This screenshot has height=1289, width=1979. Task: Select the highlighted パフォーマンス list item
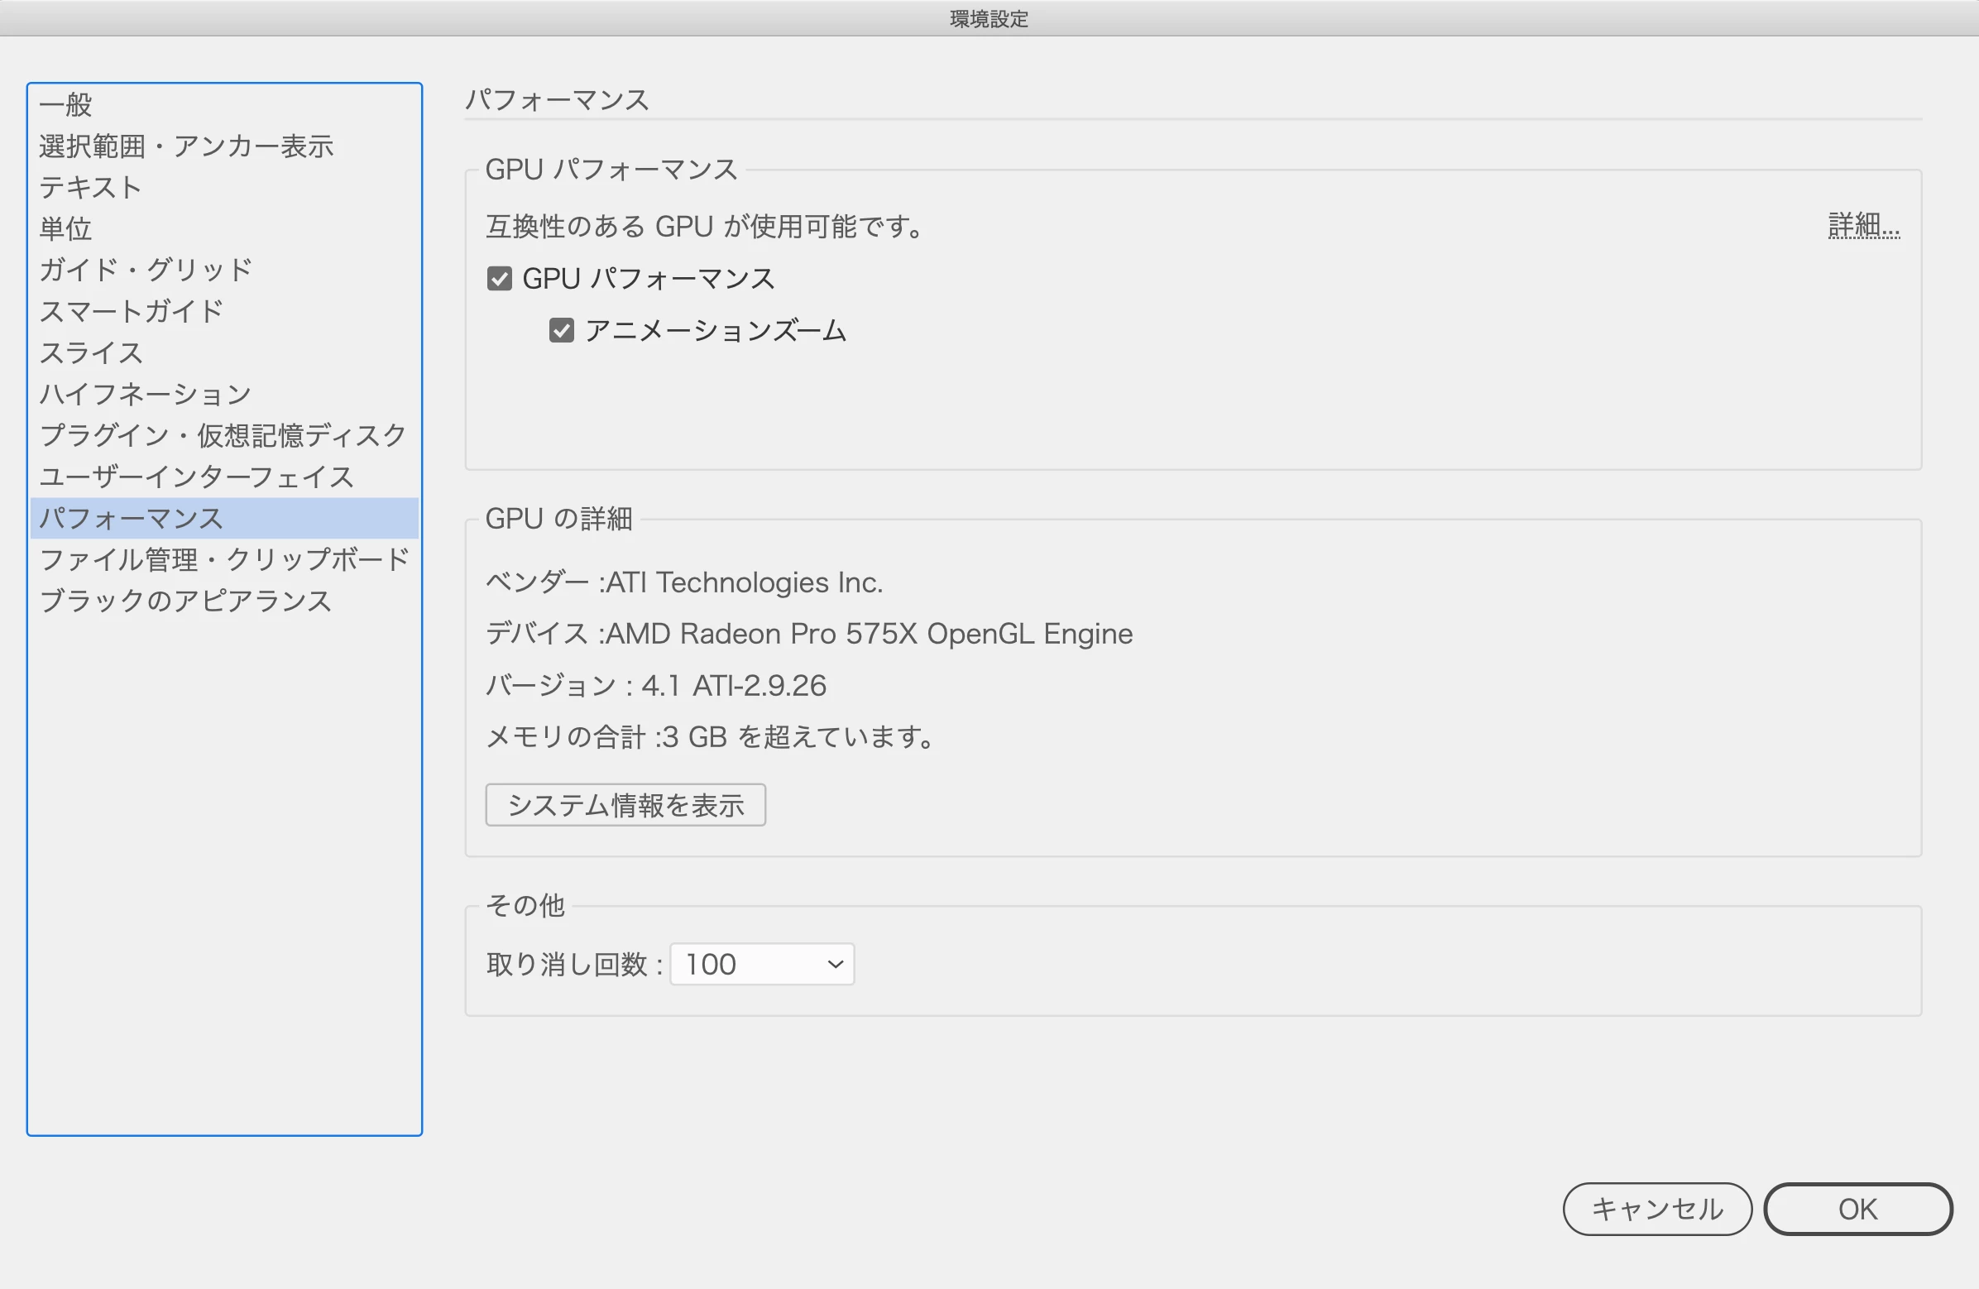pyautogui.click(x=132, y=518)
